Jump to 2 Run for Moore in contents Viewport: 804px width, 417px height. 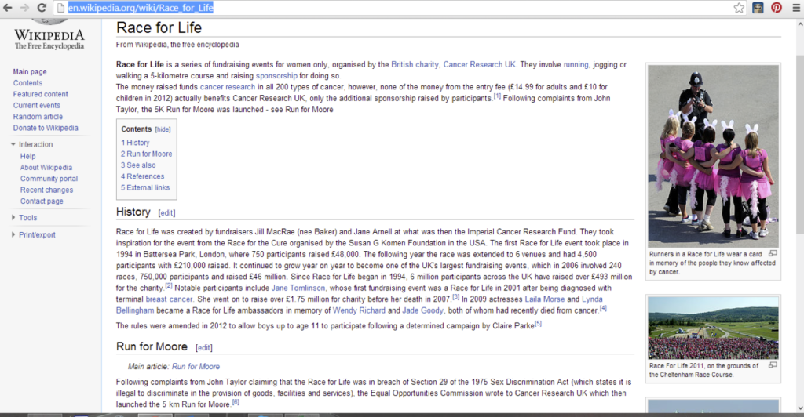click(x=147, y=154)
